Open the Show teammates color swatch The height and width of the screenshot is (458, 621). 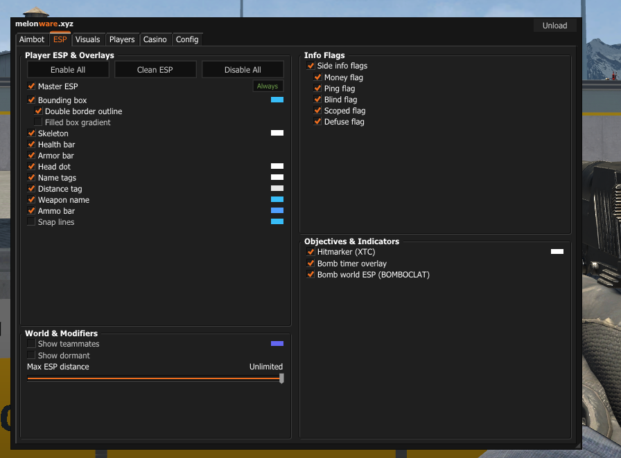coord(277,343)
